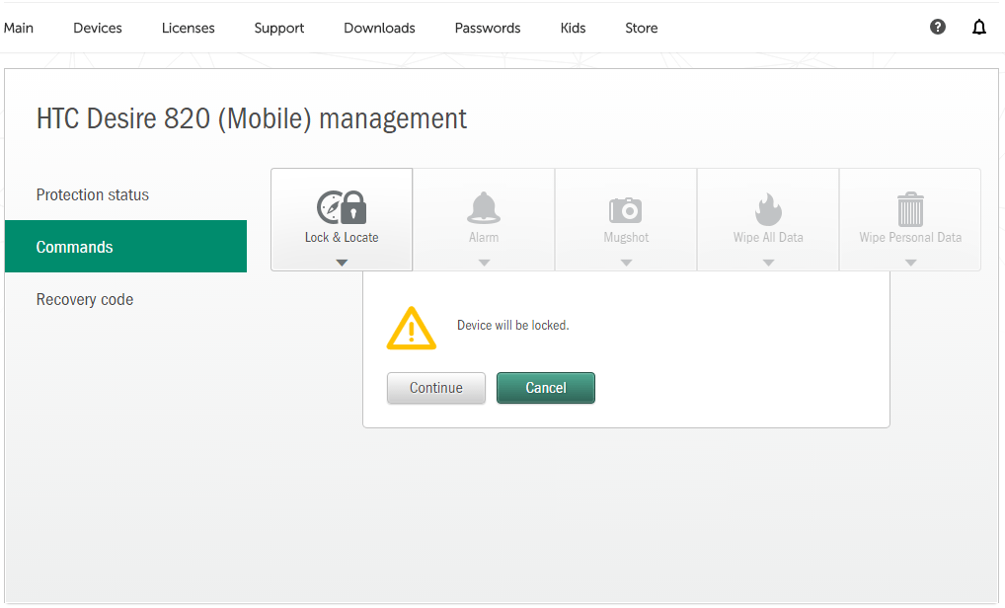Click the HTC Desire 820 management heading
Screen dimensions: 1005x608
251,119
